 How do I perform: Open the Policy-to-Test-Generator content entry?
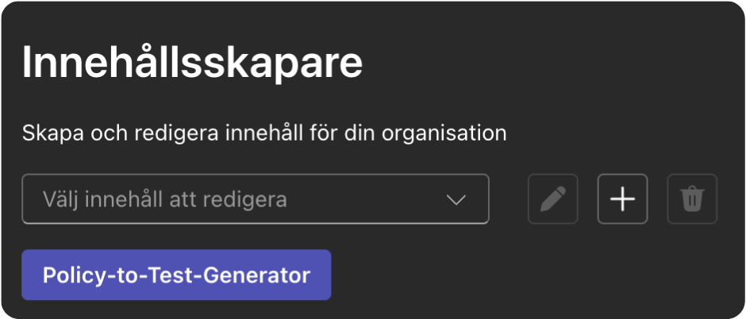pyautogui.click(x=176, y=275)
